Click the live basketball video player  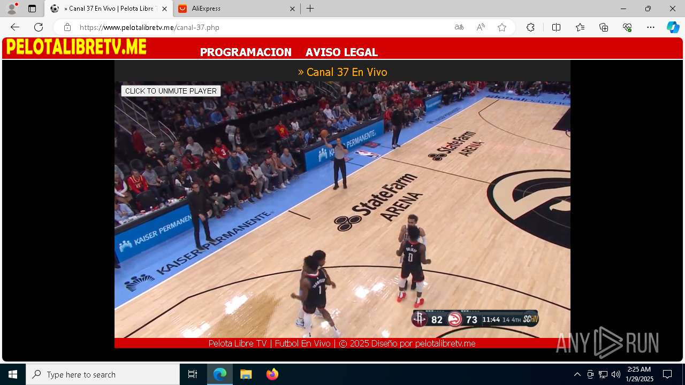[342, 210]
